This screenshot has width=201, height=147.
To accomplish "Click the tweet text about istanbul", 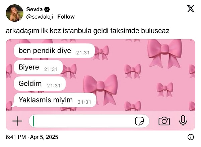I will coord(87,31).
